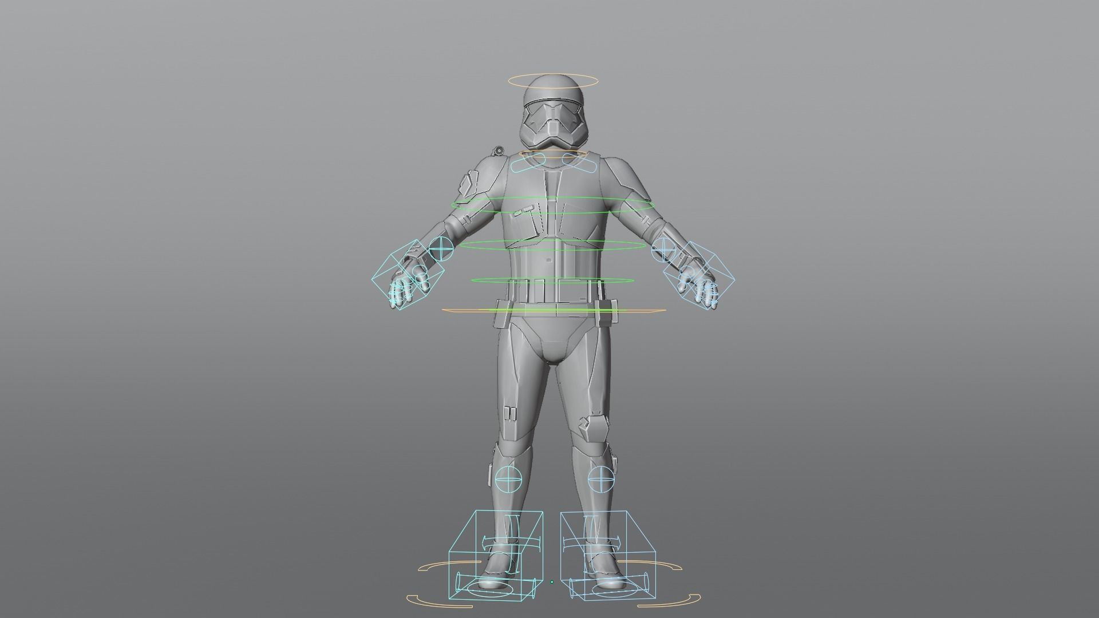Select the crossed-circle elbow pole control on the screen-right arm

(665, 249)
